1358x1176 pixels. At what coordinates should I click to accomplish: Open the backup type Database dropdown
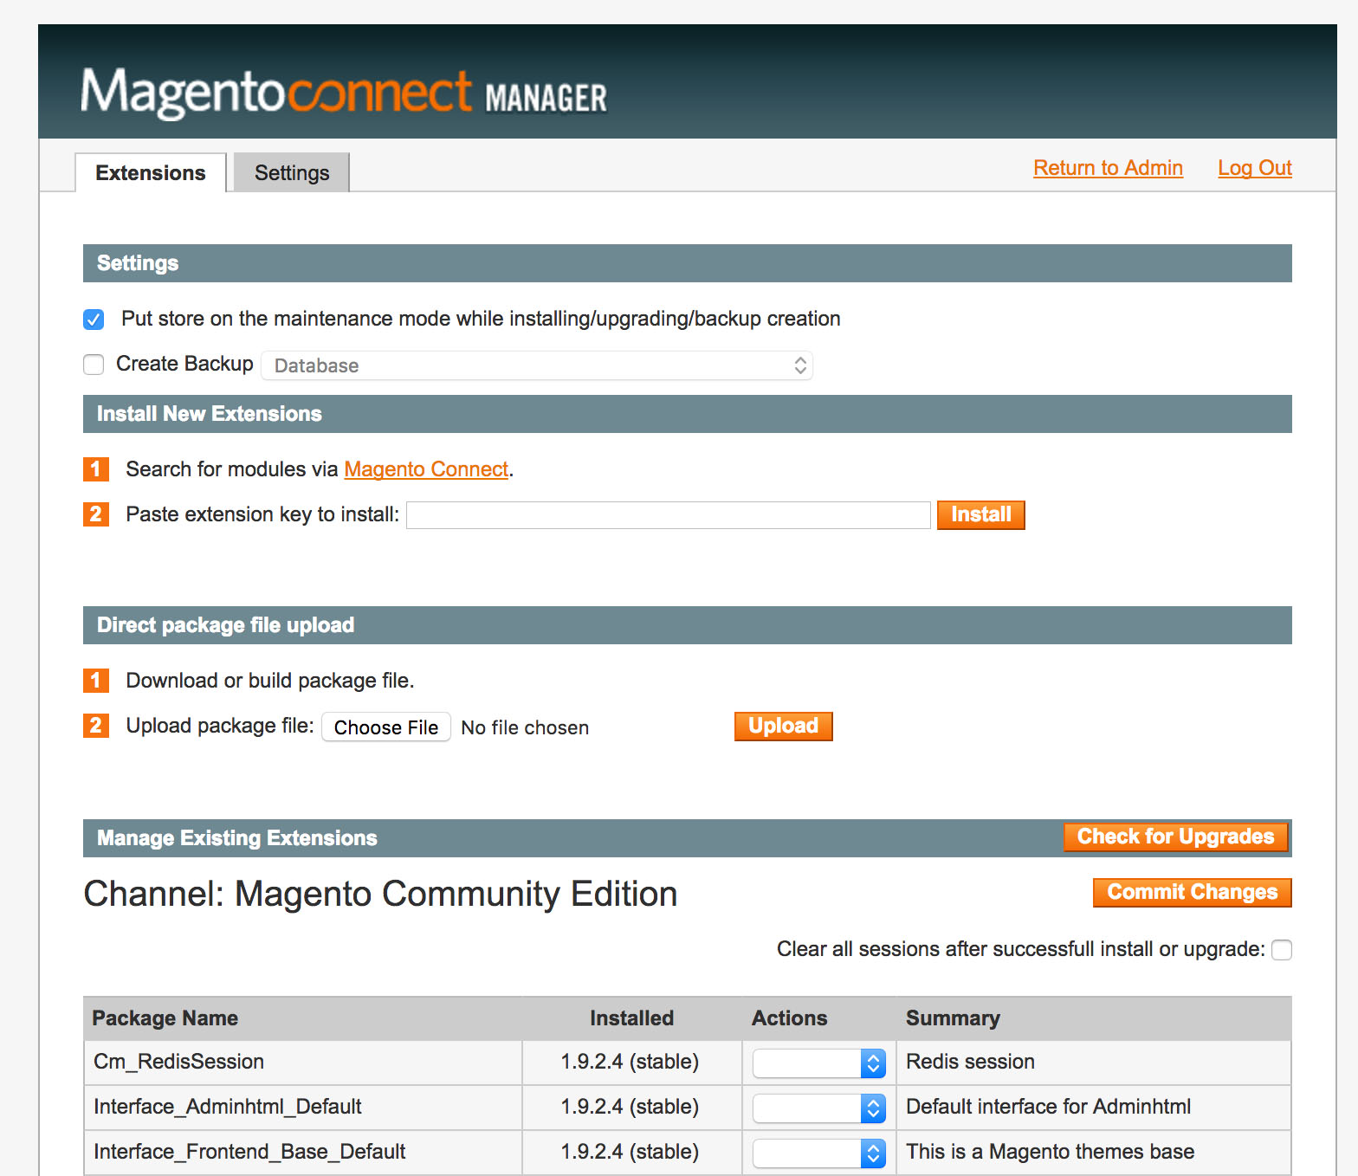click(537, 365)
